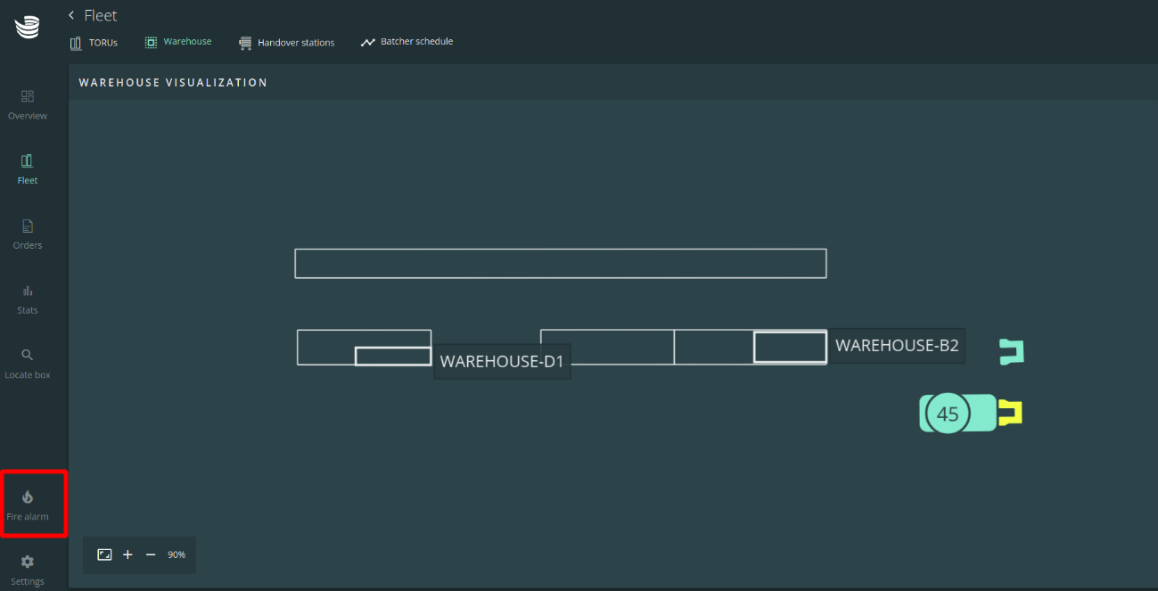Viewport: 1158px width, 591px height.
Task: Switch to the TORUs tab
Action: tap(94, 42)
